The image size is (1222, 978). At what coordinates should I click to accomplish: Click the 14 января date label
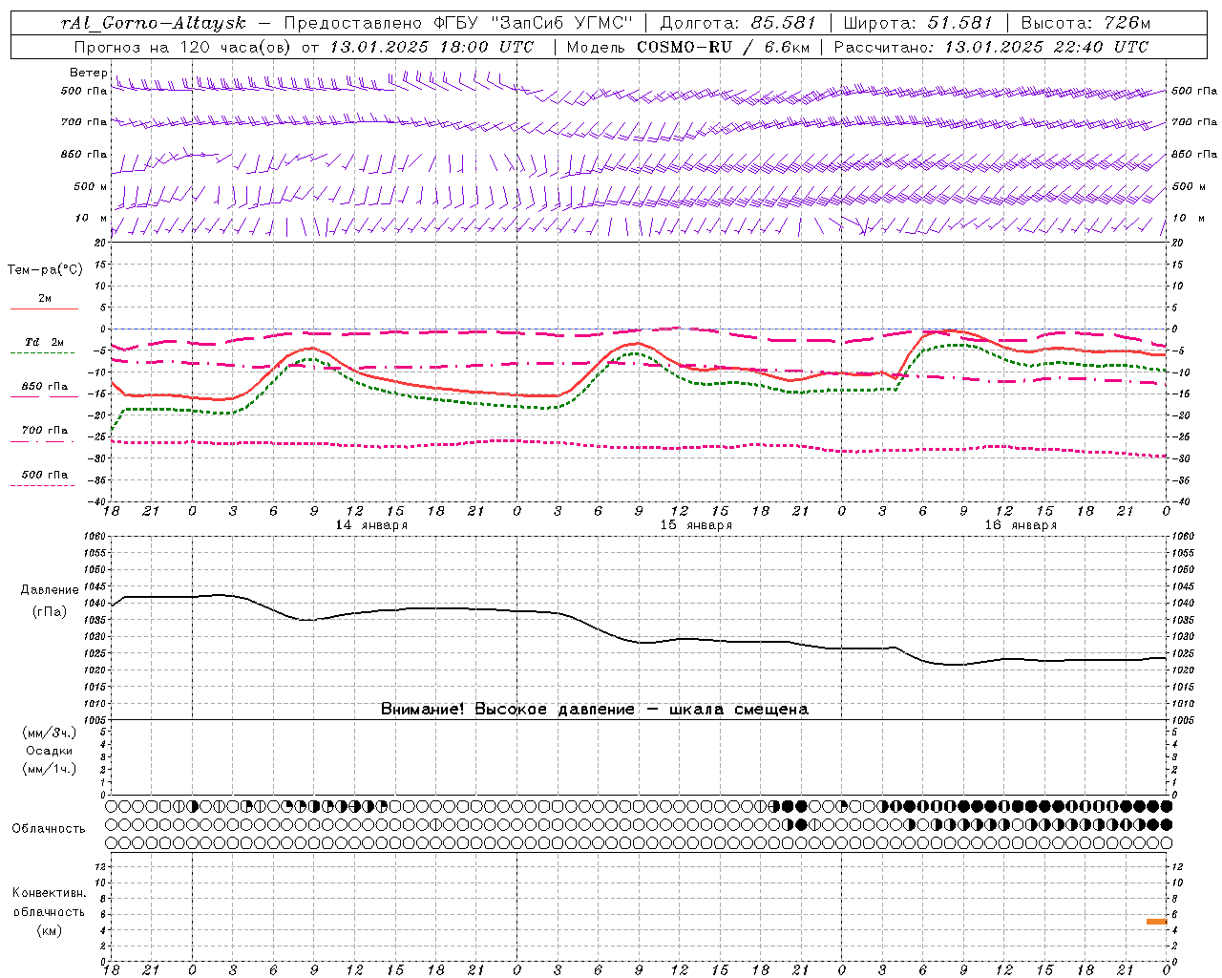click(371, 525)
